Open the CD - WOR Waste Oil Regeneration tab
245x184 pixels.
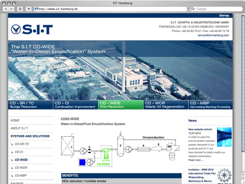pyautogui.click(x=166, y=105)
